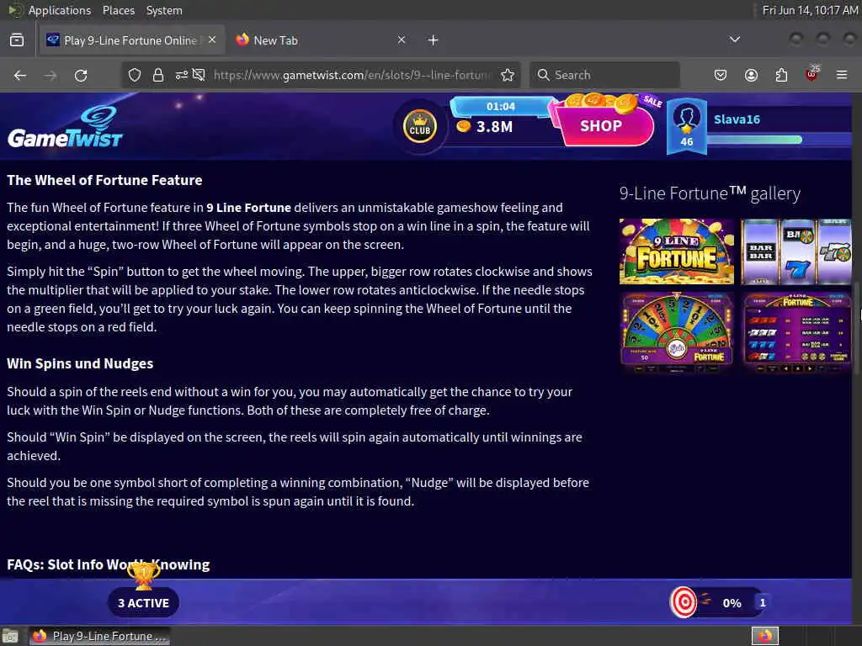Open the Slava16 profile name

(737, 119)
